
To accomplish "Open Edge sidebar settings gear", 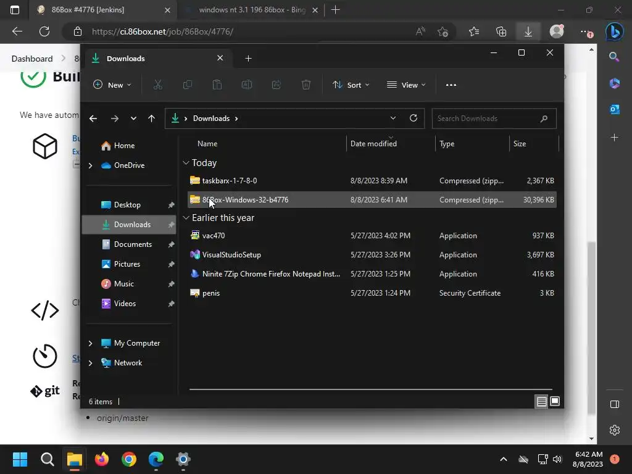I will (x=614, y=430).
